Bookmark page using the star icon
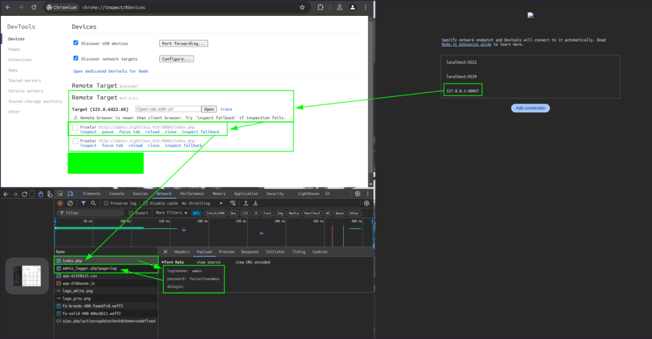This screenshot has width=652, height=339. [302, 8]
